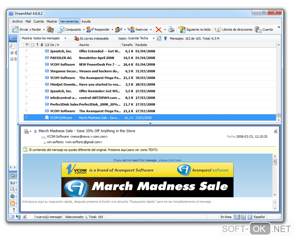
Task: Click the reply-to-all group icon
Action: [118, 29]
